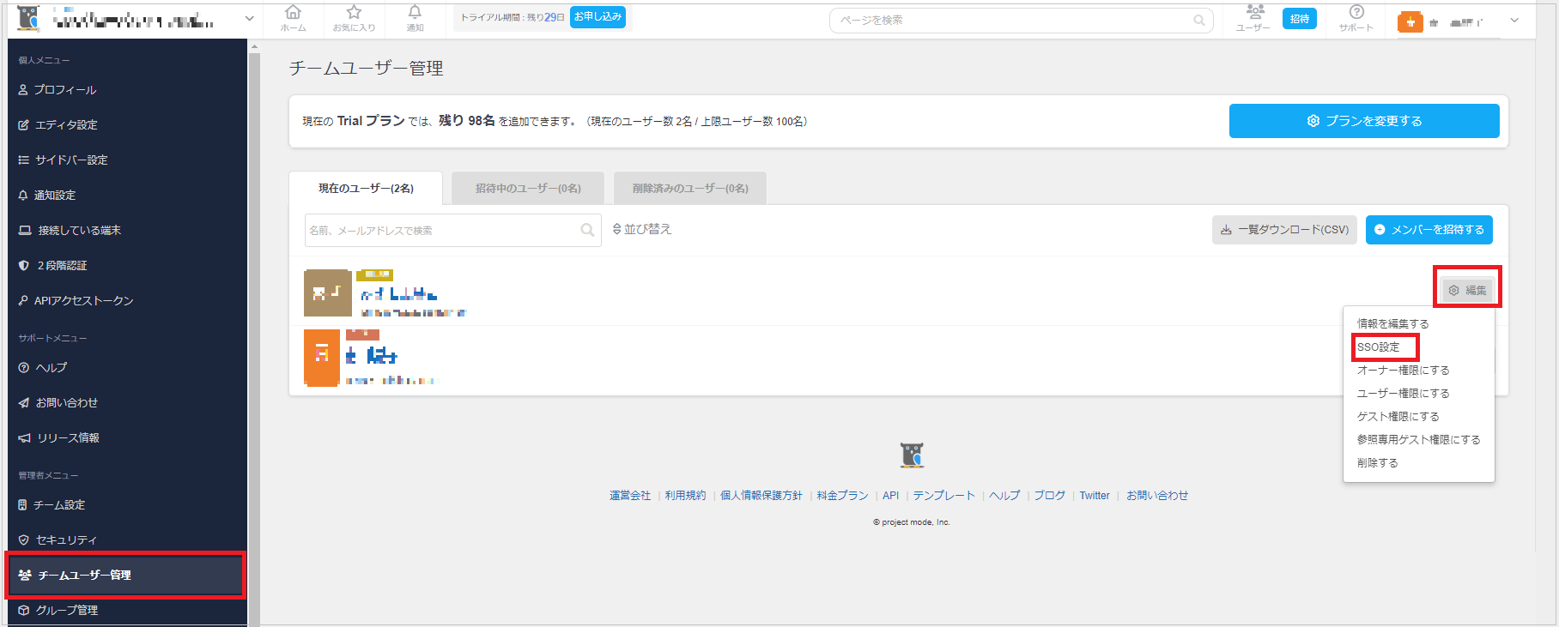The image size is (1559, 627).
Task: Open Twitter footer link
Action: tap(1095, 496)
